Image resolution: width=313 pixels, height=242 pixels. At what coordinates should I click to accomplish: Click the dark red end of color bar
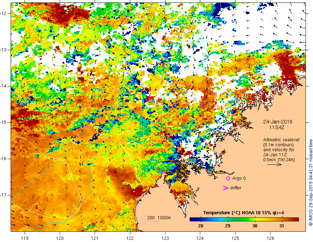pyautogui.click(x=296, y=220)
